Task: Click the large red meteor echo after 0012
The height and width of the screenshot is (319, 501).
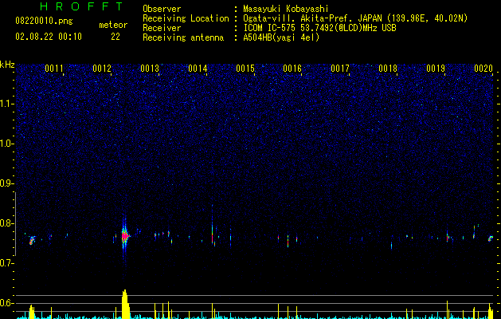Action: (124, 236)
